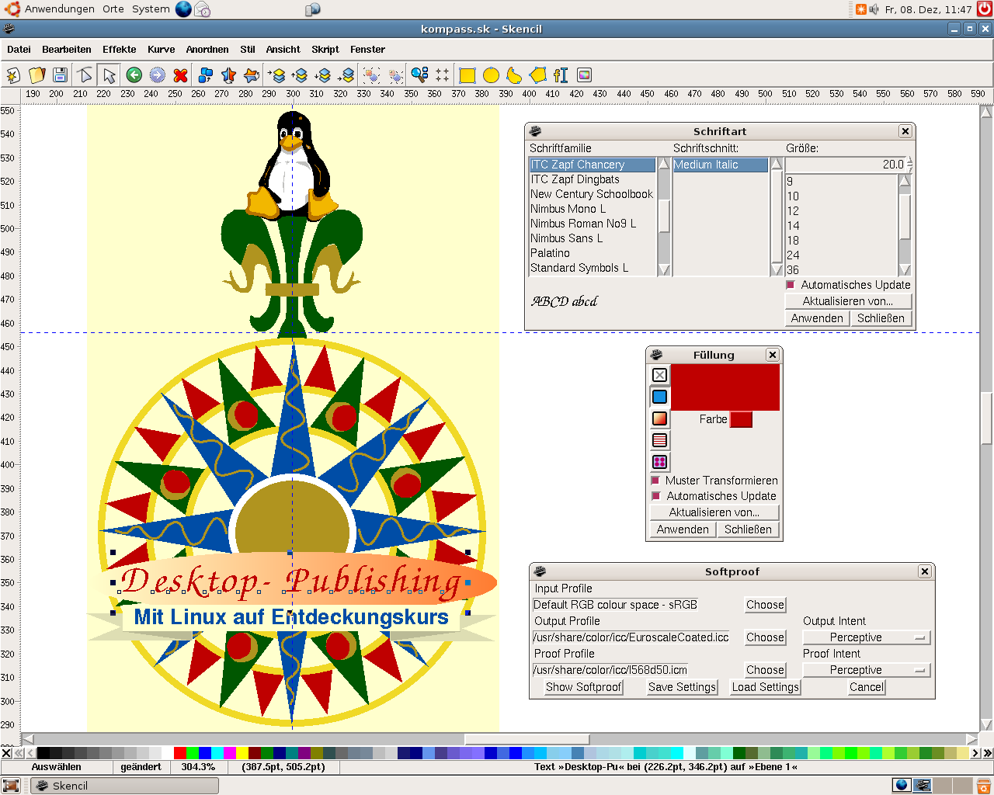Viewport: 994px width, 795px height.
Task: Toggle Muster Transformieren checkbox
Action: point(655,481)
